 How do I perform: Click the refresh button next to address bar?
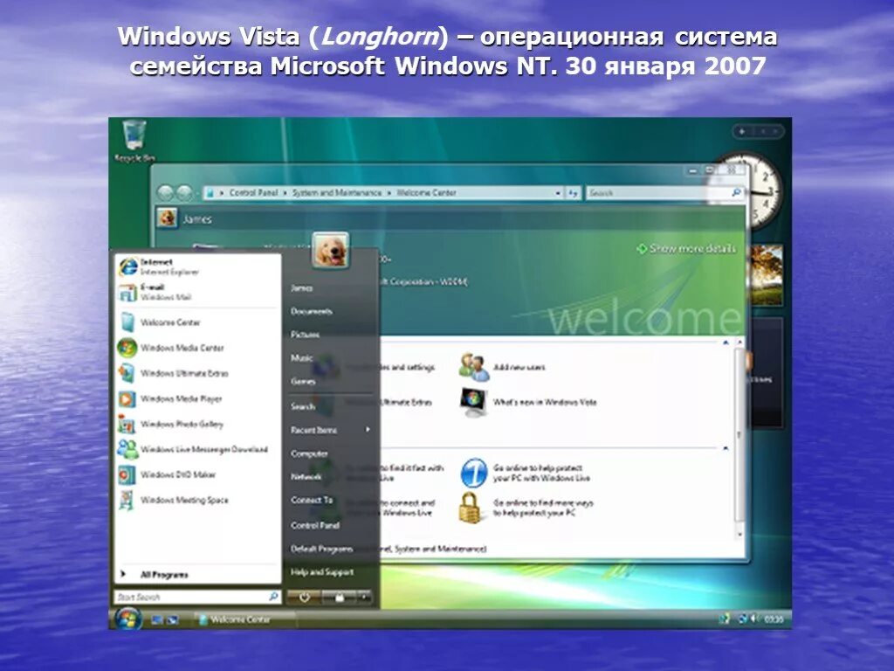tap(573, 193)
